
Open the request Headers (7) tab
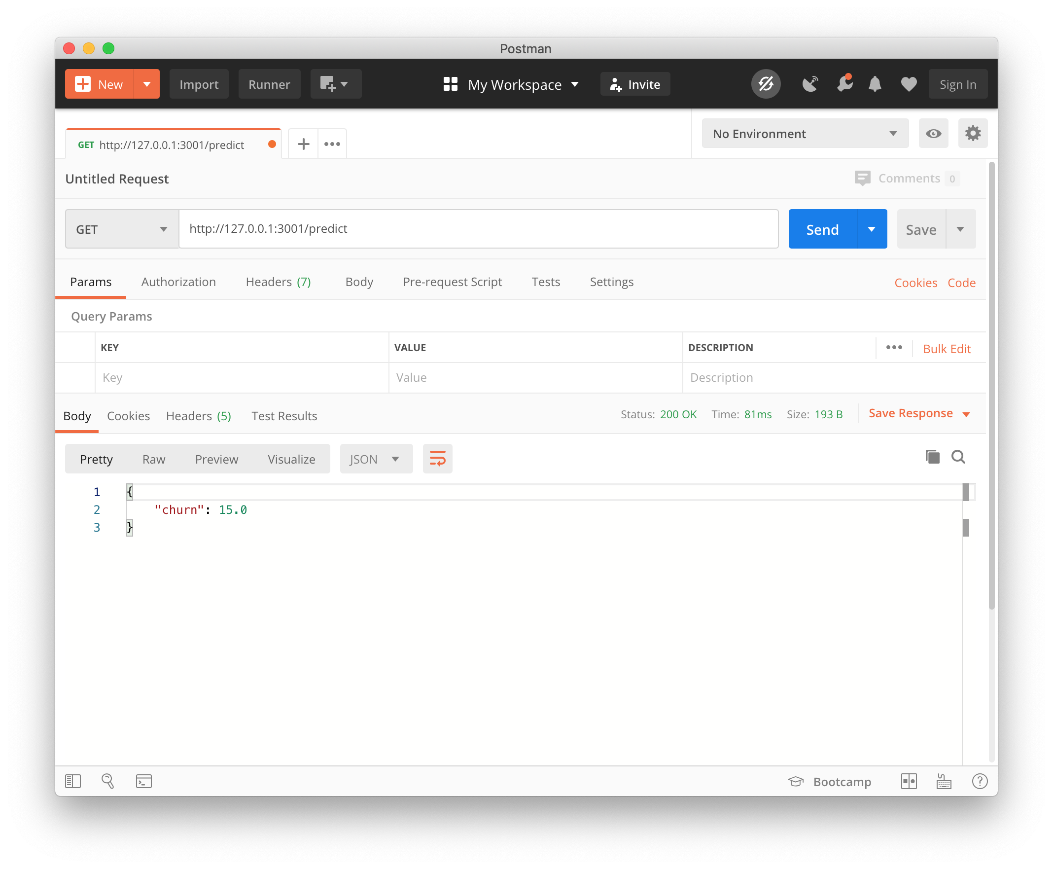pos(278,282)
